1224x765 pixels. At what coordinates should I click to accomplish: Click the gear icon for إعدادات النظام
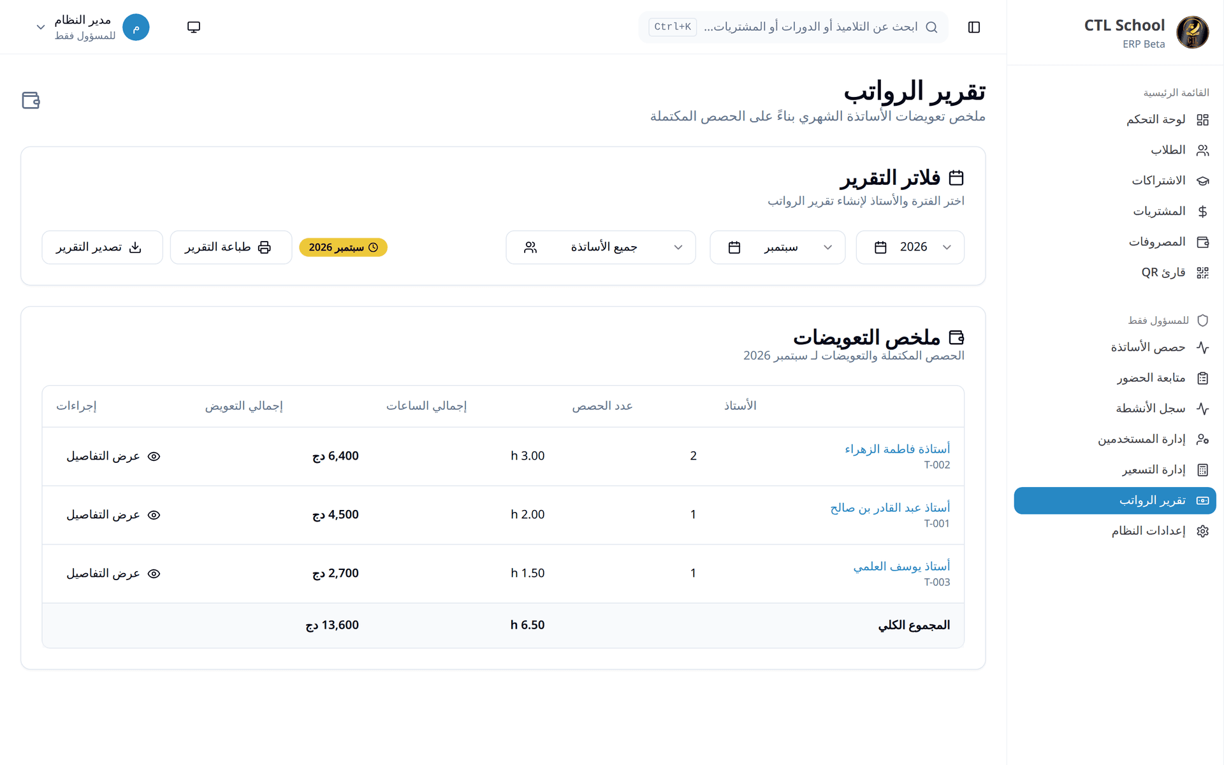pyautogui.click(x=1202, y=531)
